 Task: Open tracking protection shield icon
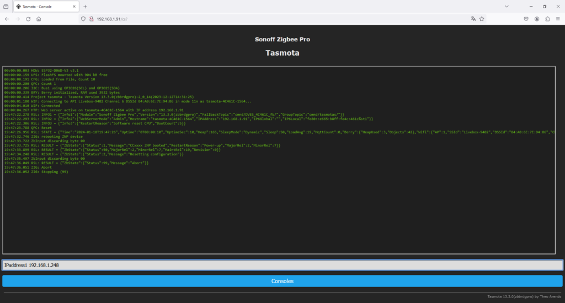tap(84, 18)
